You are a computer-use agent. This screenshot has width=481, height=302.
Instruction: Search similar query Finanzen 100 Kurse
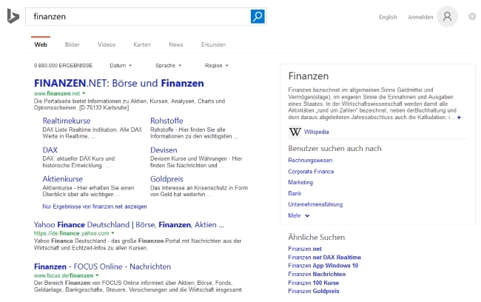[314, 283]
